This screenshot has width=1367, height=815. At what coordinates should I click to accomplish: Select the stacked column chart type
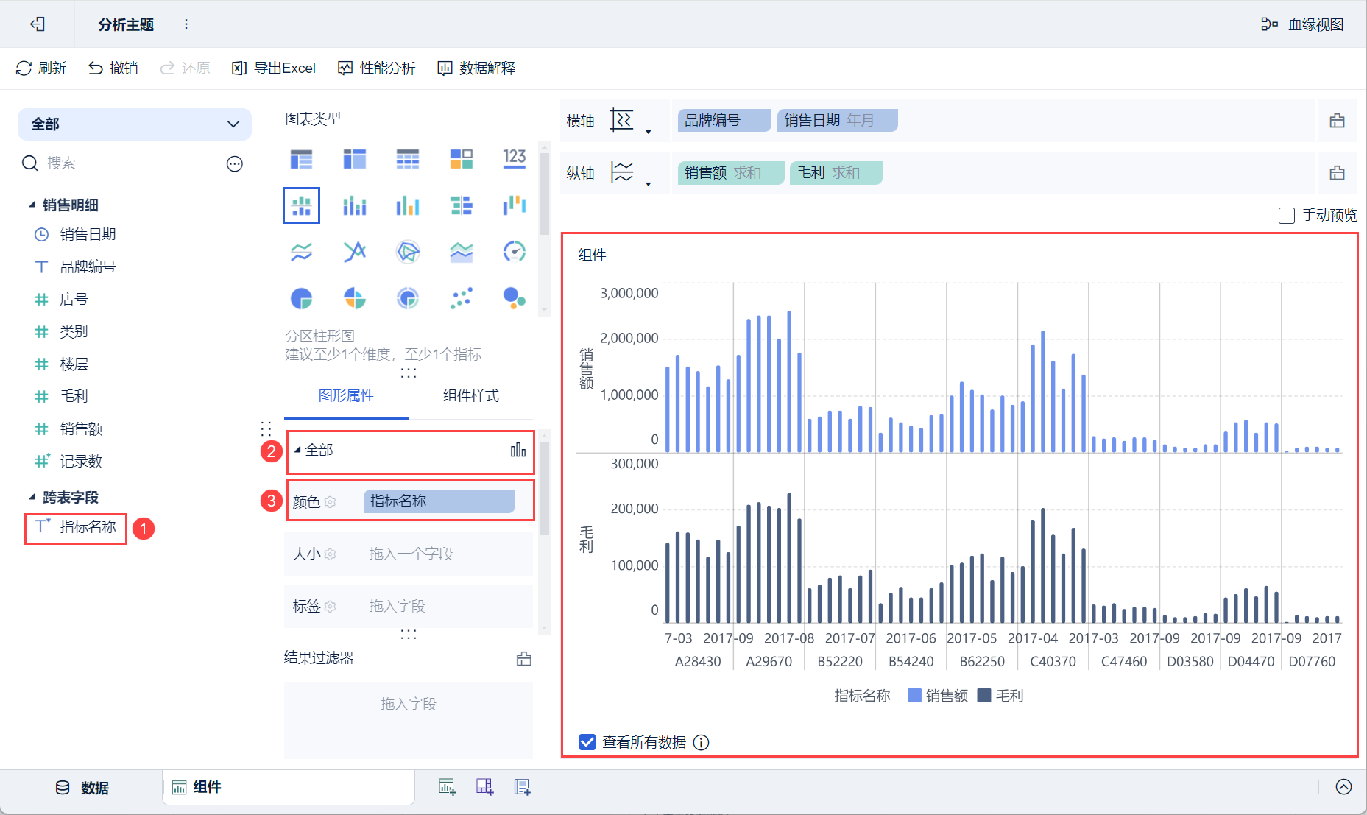pos(354,205)
